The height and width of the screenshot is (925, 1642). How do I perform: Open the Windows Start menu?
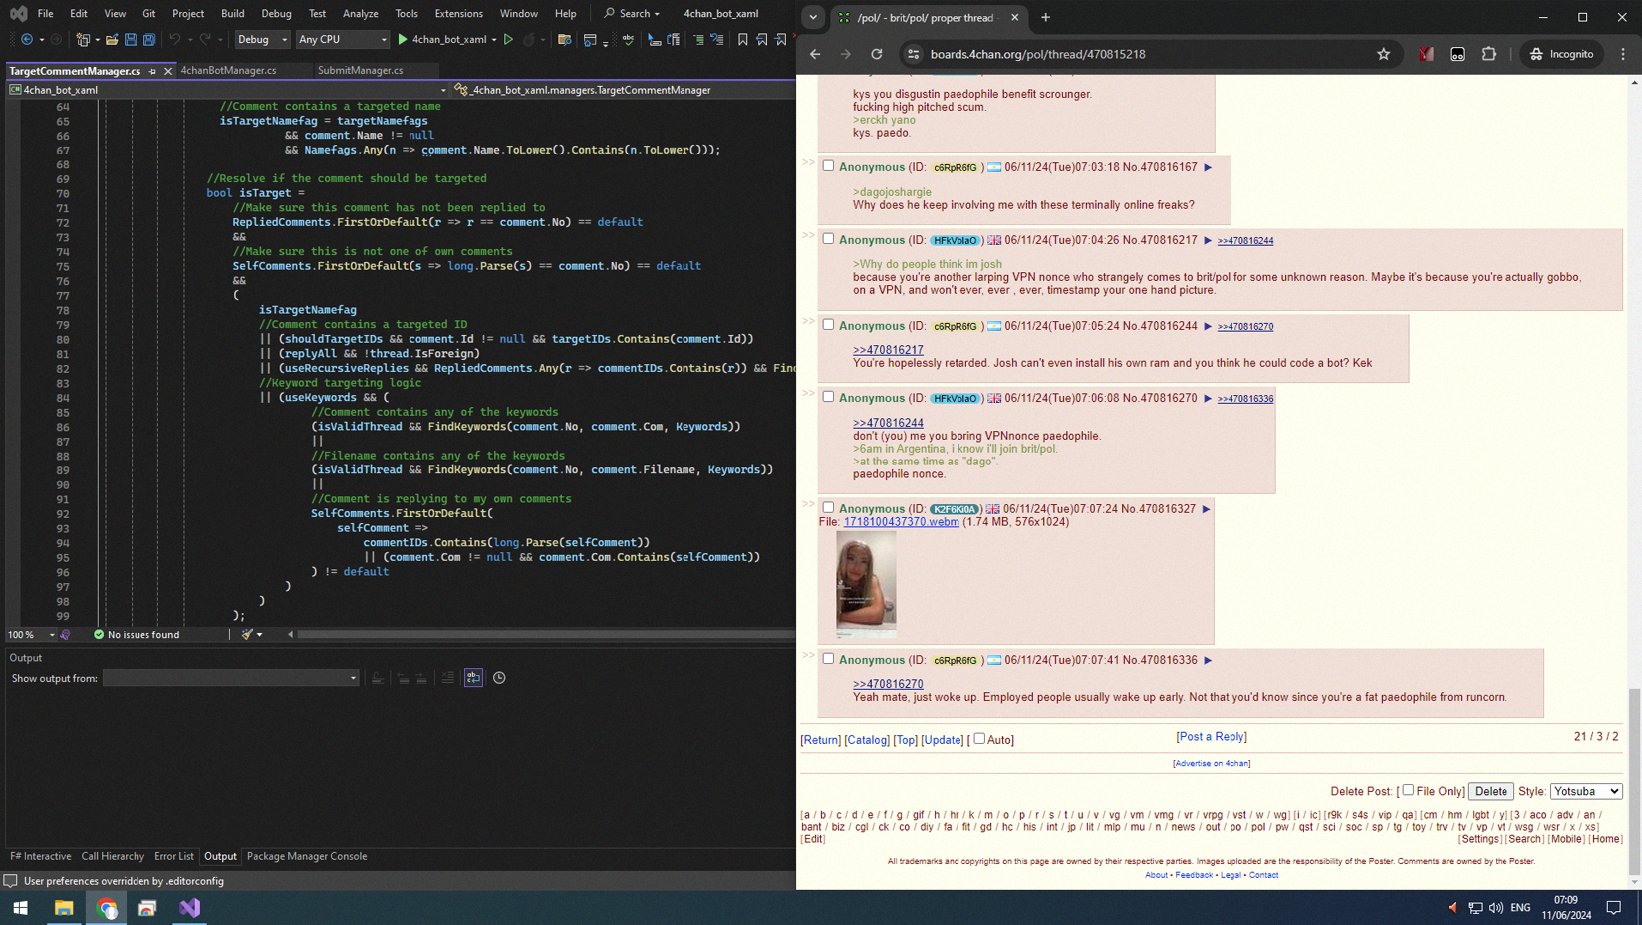point(20,908)
